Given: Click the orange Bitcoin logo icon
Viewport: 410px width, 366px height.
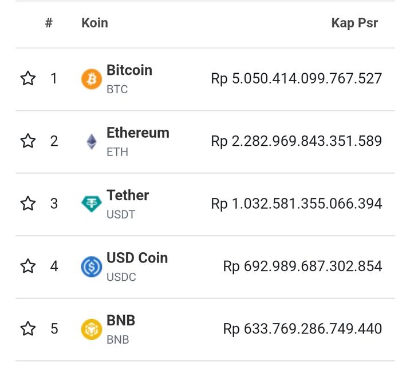Looking at the screenshot, I should (92, 79).
